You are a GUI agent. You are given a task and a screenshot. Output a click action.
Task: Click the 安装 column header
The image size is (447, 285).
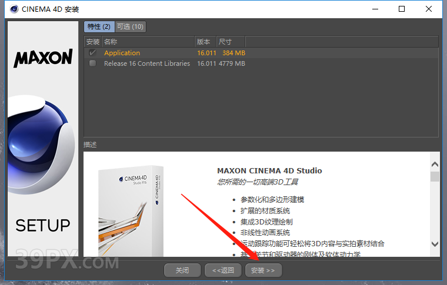tap(93, 42)
